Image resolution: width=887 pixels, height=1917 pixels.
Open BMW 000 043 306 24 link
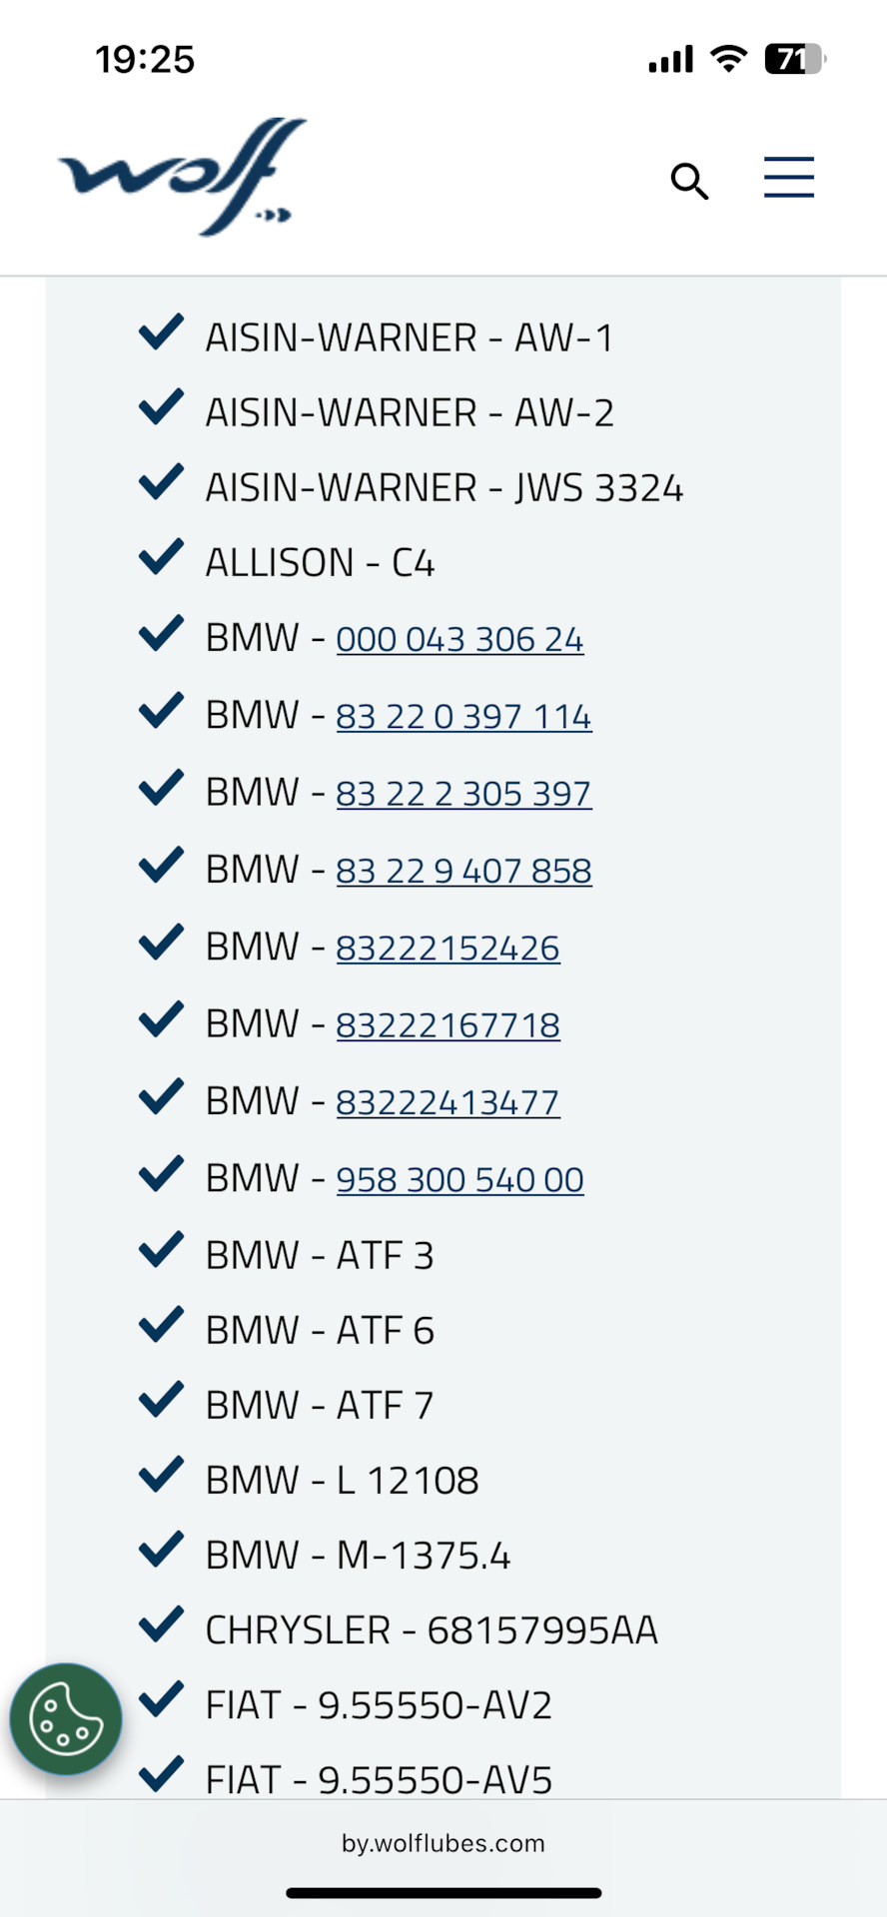(x=459, y=639)
